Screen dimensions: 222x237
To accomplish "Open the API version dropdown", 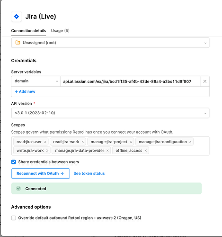I will pos(110,113).
